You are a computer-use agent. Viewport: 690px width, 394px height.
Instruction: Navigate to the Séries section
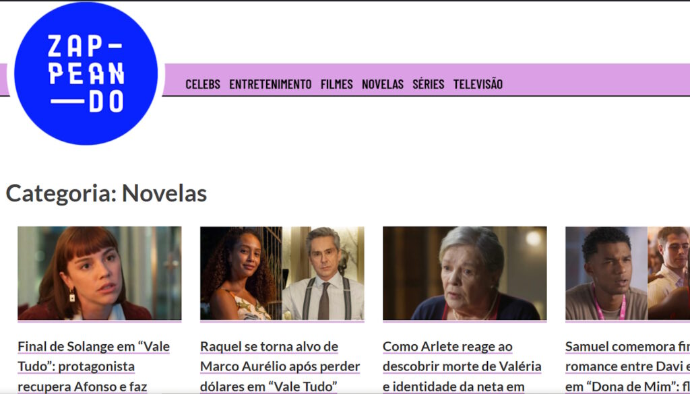(x=428, y=84)
